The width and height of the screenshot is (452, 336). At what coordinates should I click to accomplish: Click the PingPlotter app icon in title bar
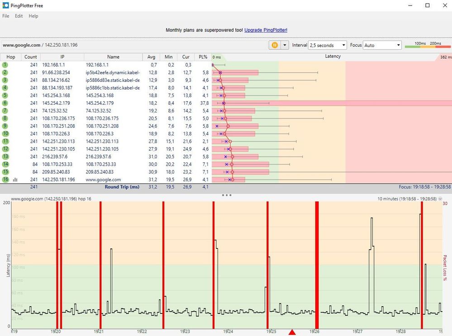click(5, 5)
